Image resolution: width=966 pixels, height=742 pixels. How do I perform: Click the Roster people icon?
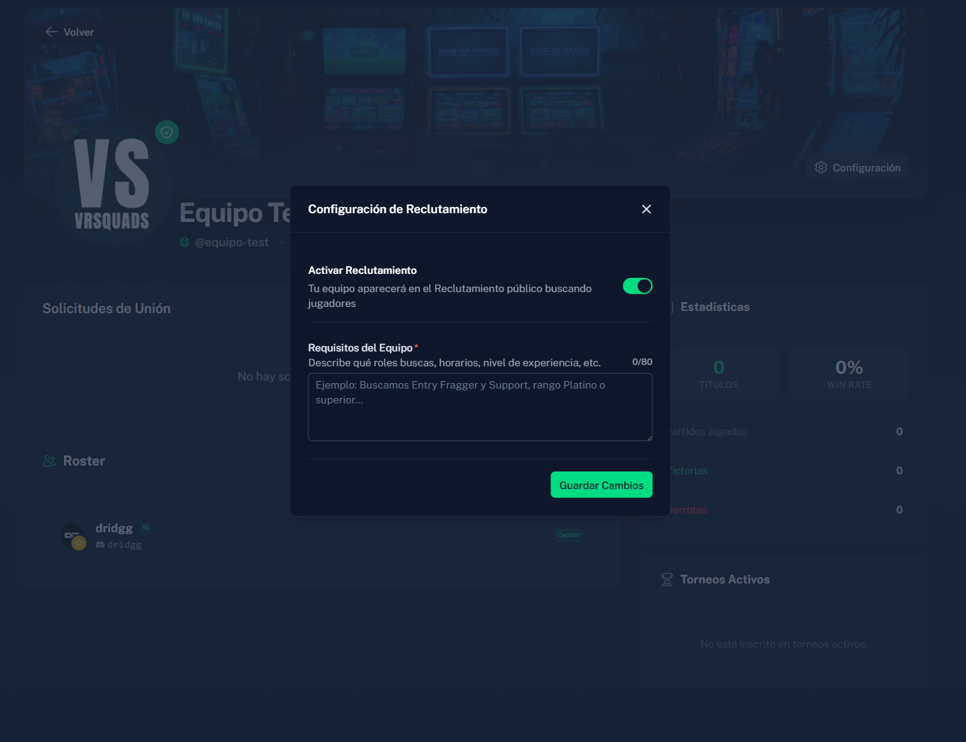coord(49,461)
